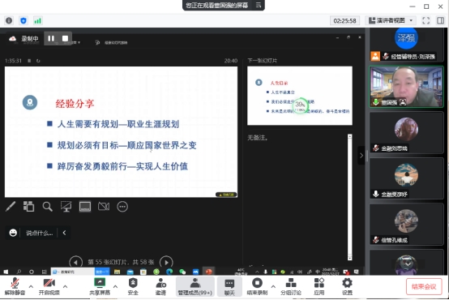Expand audio options arrow next to microphone

pos(31,286)
